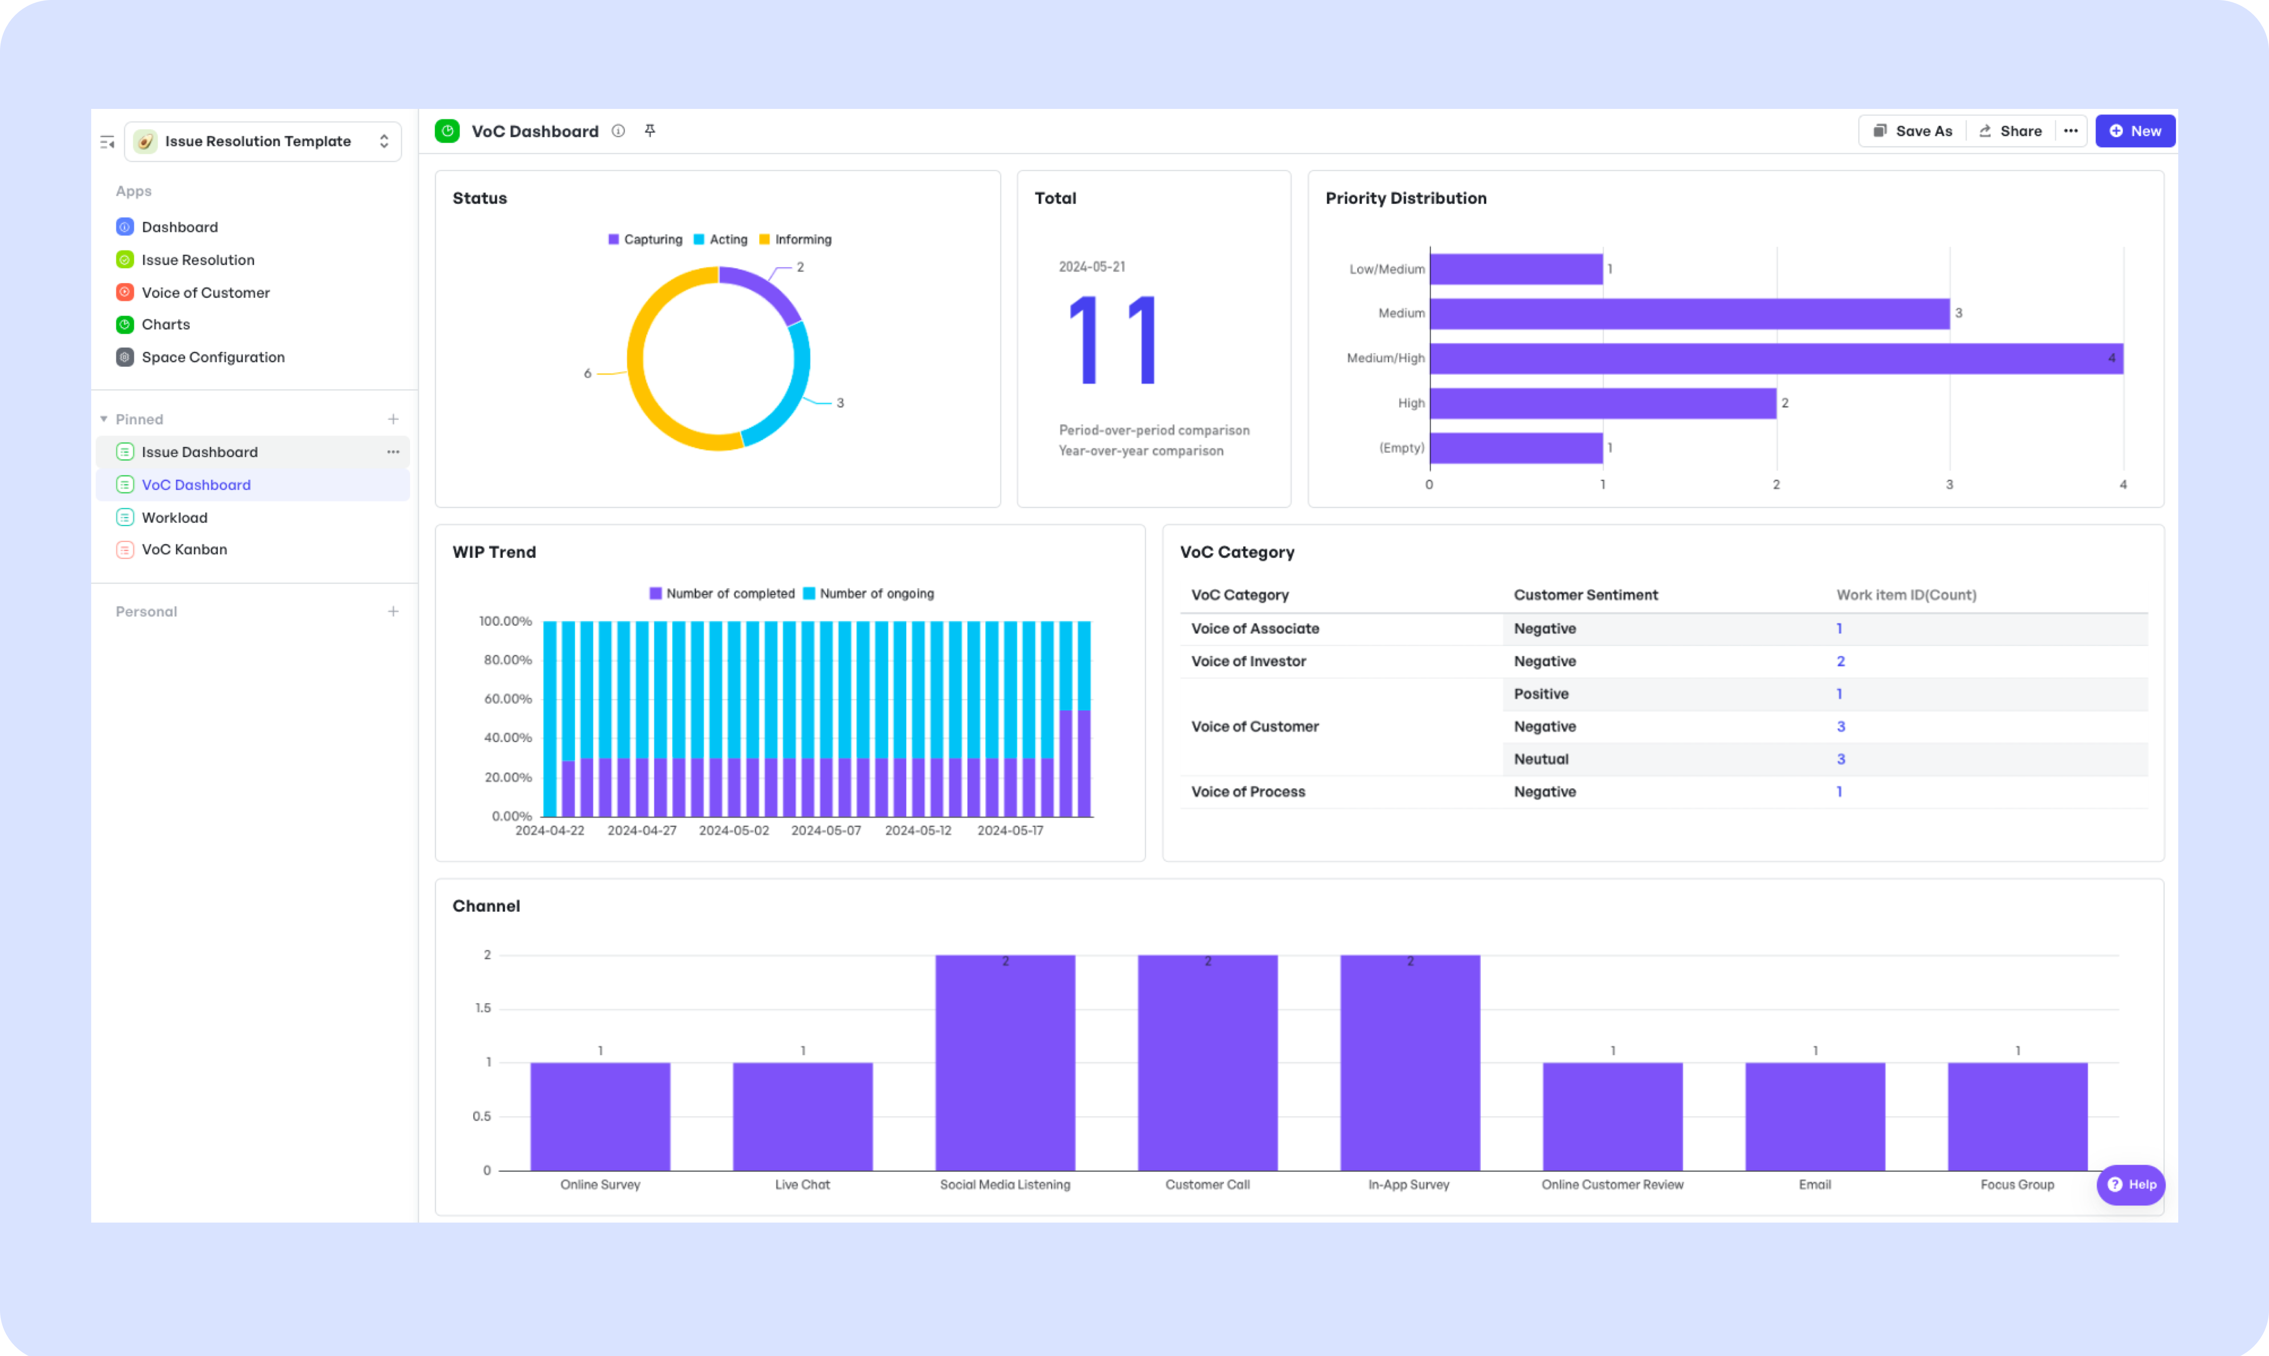
Task: Click the blue Dashboard app icon
Action: point(125,226)
